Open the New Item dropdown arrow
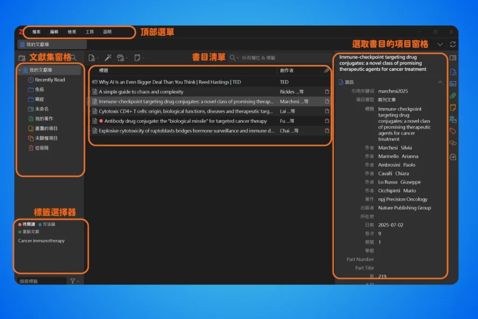The image size is (478, 319). 98,58
